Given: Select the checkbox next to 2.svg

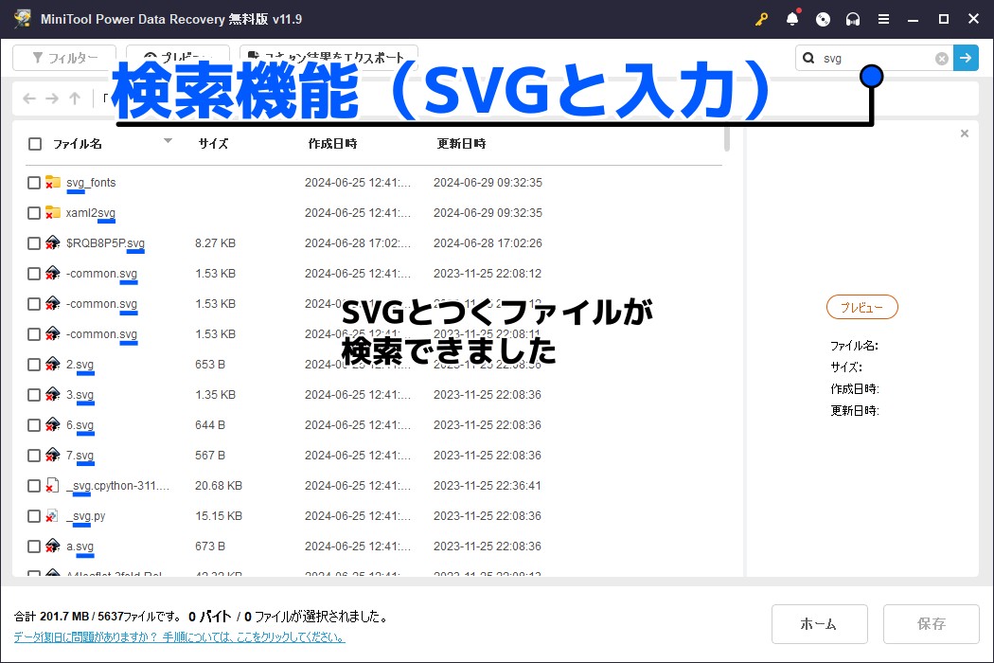Looking at the screenshot, I should pos(34,364).
